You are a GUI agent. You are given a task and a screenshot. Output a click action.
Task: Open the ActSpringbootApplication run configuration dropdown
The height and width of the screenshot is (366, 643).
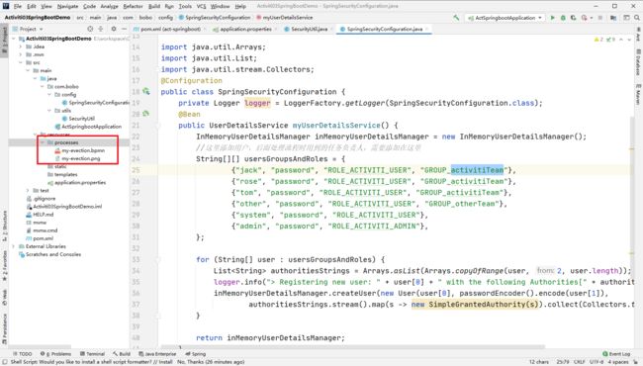tap(505, 18)
